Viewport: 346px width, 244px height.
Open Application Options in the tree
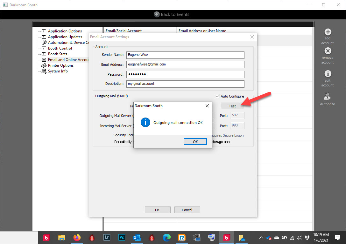tap(65, 31)
